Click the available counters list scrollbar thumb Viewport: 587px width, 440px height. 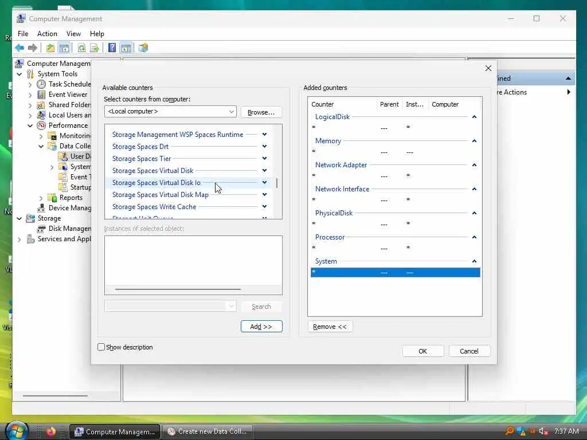[x=277, y=183]
